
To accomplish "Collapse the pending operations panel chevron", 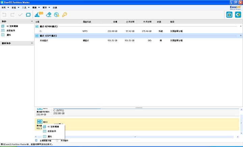I will point(32,43).
